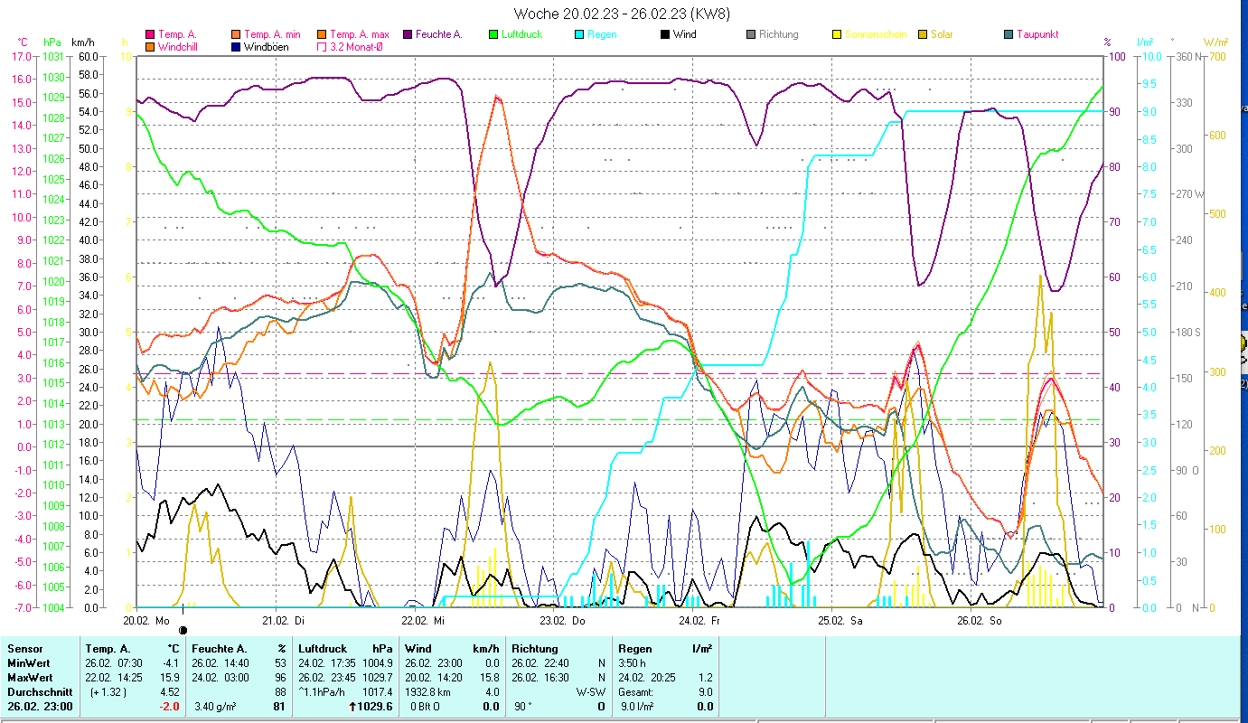Select the Temp. A. min legend color box

(x=237, y=34)
